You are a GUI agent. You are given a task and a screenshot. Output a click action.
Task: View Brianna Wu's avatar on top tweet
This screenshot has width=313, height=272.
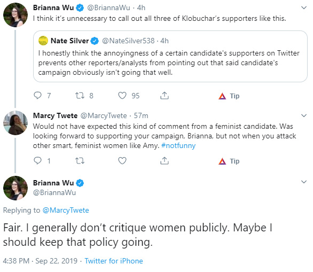15,15
